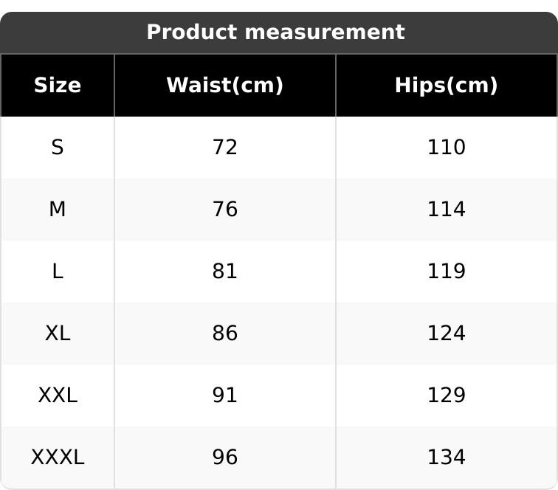Screen dimensions: 558x490
Task: Select the Hips(cm) column header
Action: click(447, 86)
